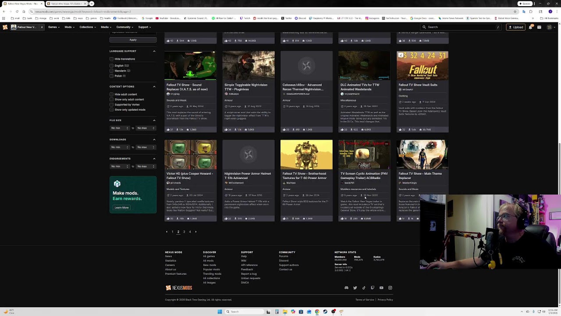
Task: Open Microsoft Store from the taskbar
Action: click(x=301, y=312)
